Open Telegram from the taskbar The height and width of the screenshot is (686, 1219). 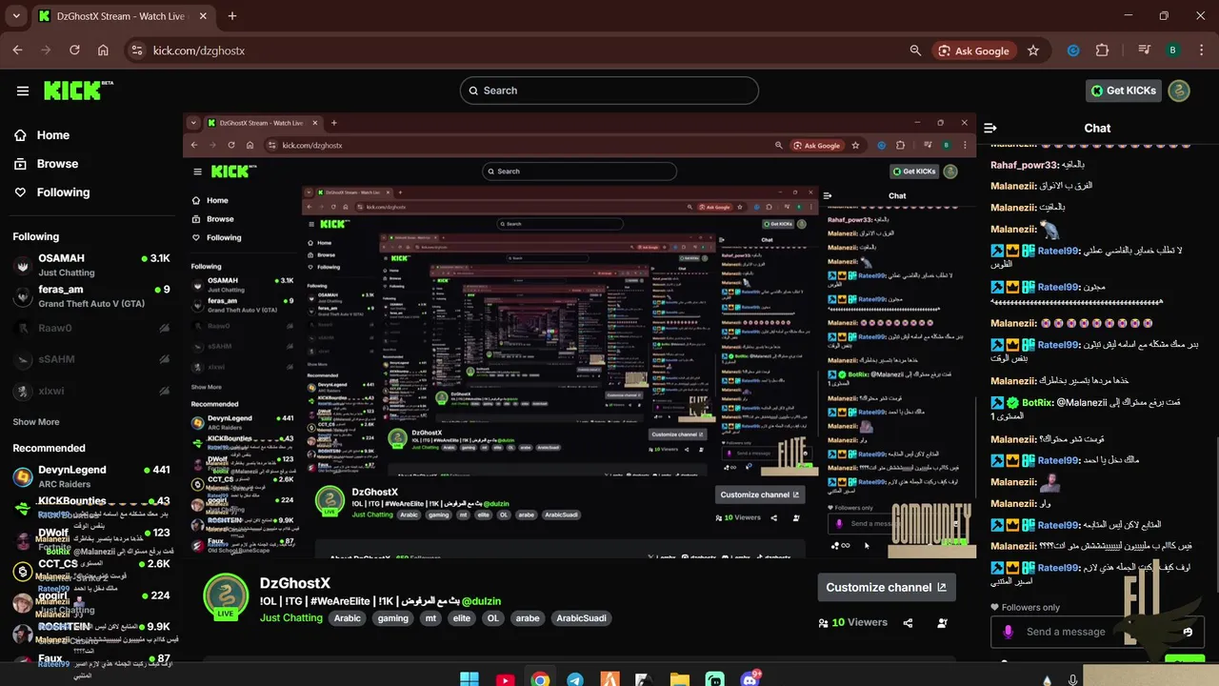coord(575,679)
